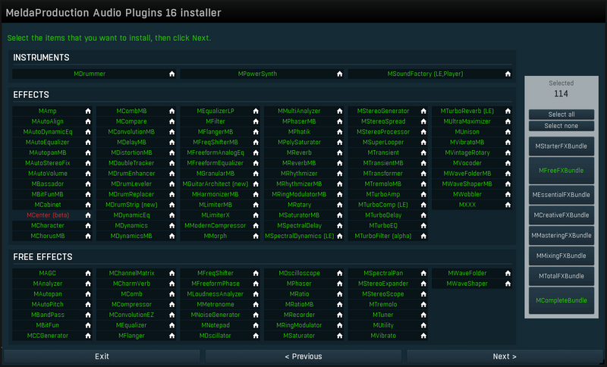Viewport: 607px width, 367px height.
Task: Toggle MPowerSynth instrument selection
Action: (x=257, y=74)
